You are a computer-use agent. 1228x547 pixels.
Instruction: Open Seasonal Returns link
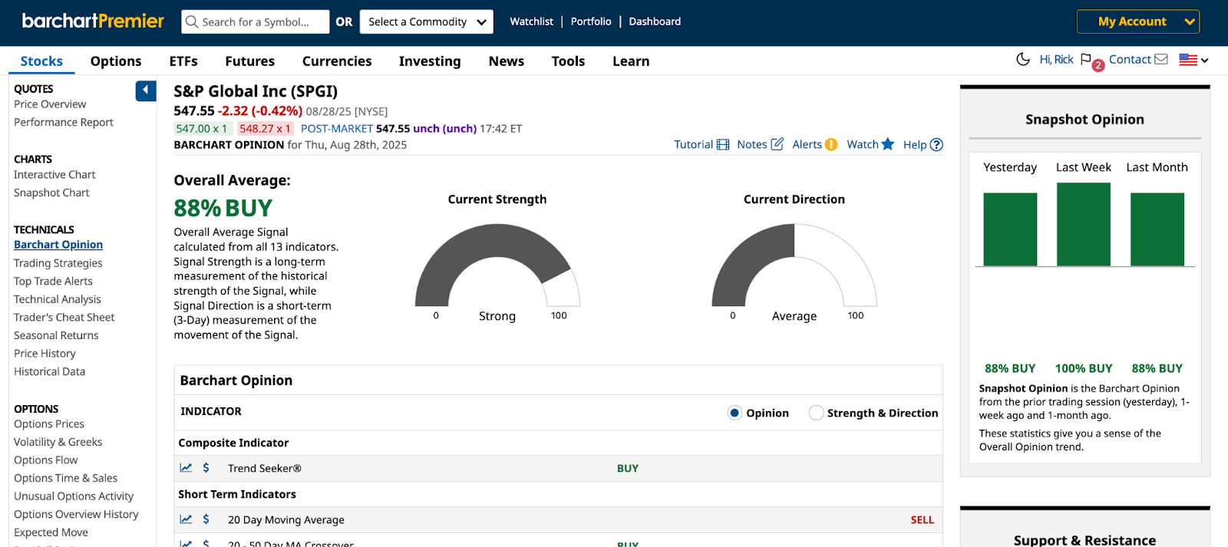(x=56, y=335)
